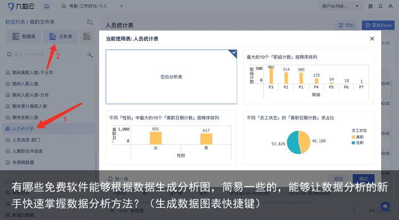The image size is (399, 220).
Task: Click the 确定 button in the dialog
Action: (x=364, y=179)
